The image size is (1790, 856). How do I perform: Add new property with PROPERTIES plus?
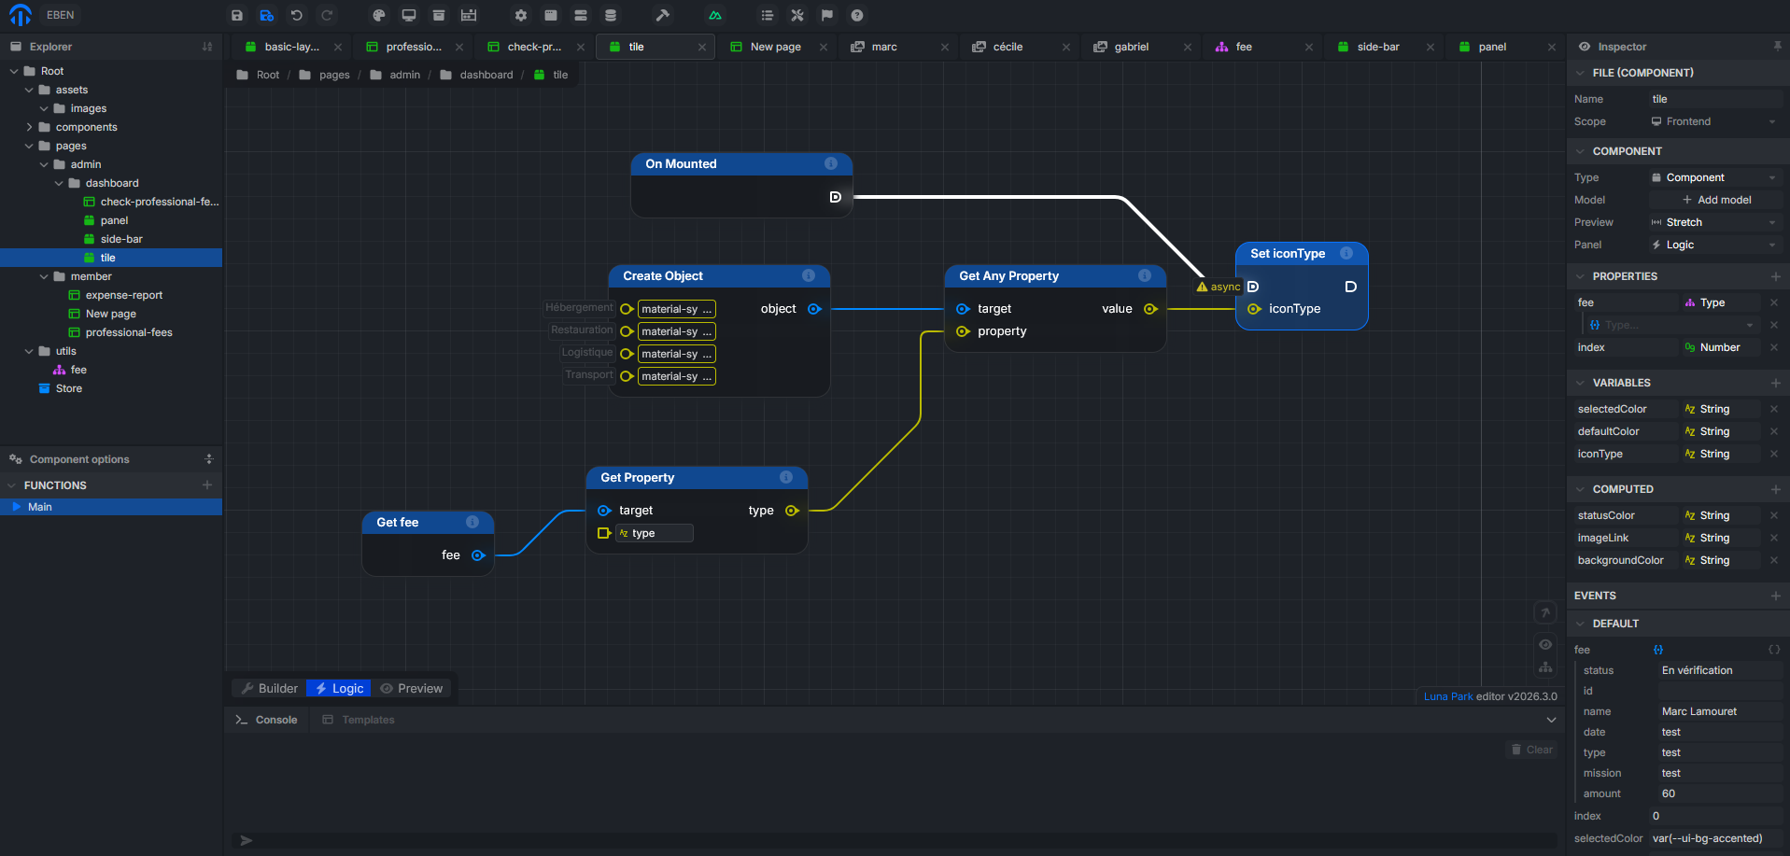(1775, 276)
